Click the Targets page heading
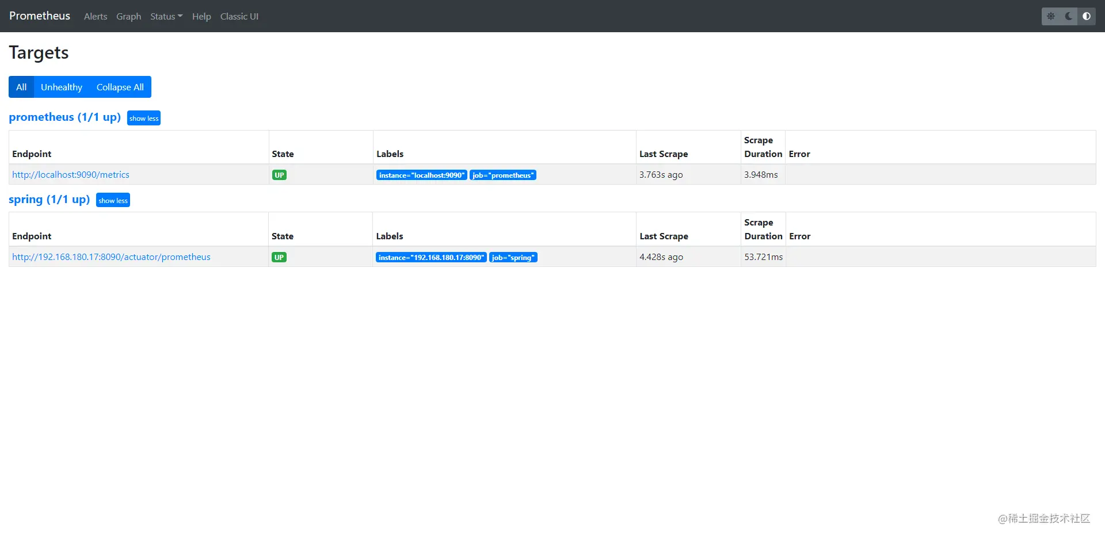Image resolution: width=1105 pixels, height=539 pixels. click(39, 52)
